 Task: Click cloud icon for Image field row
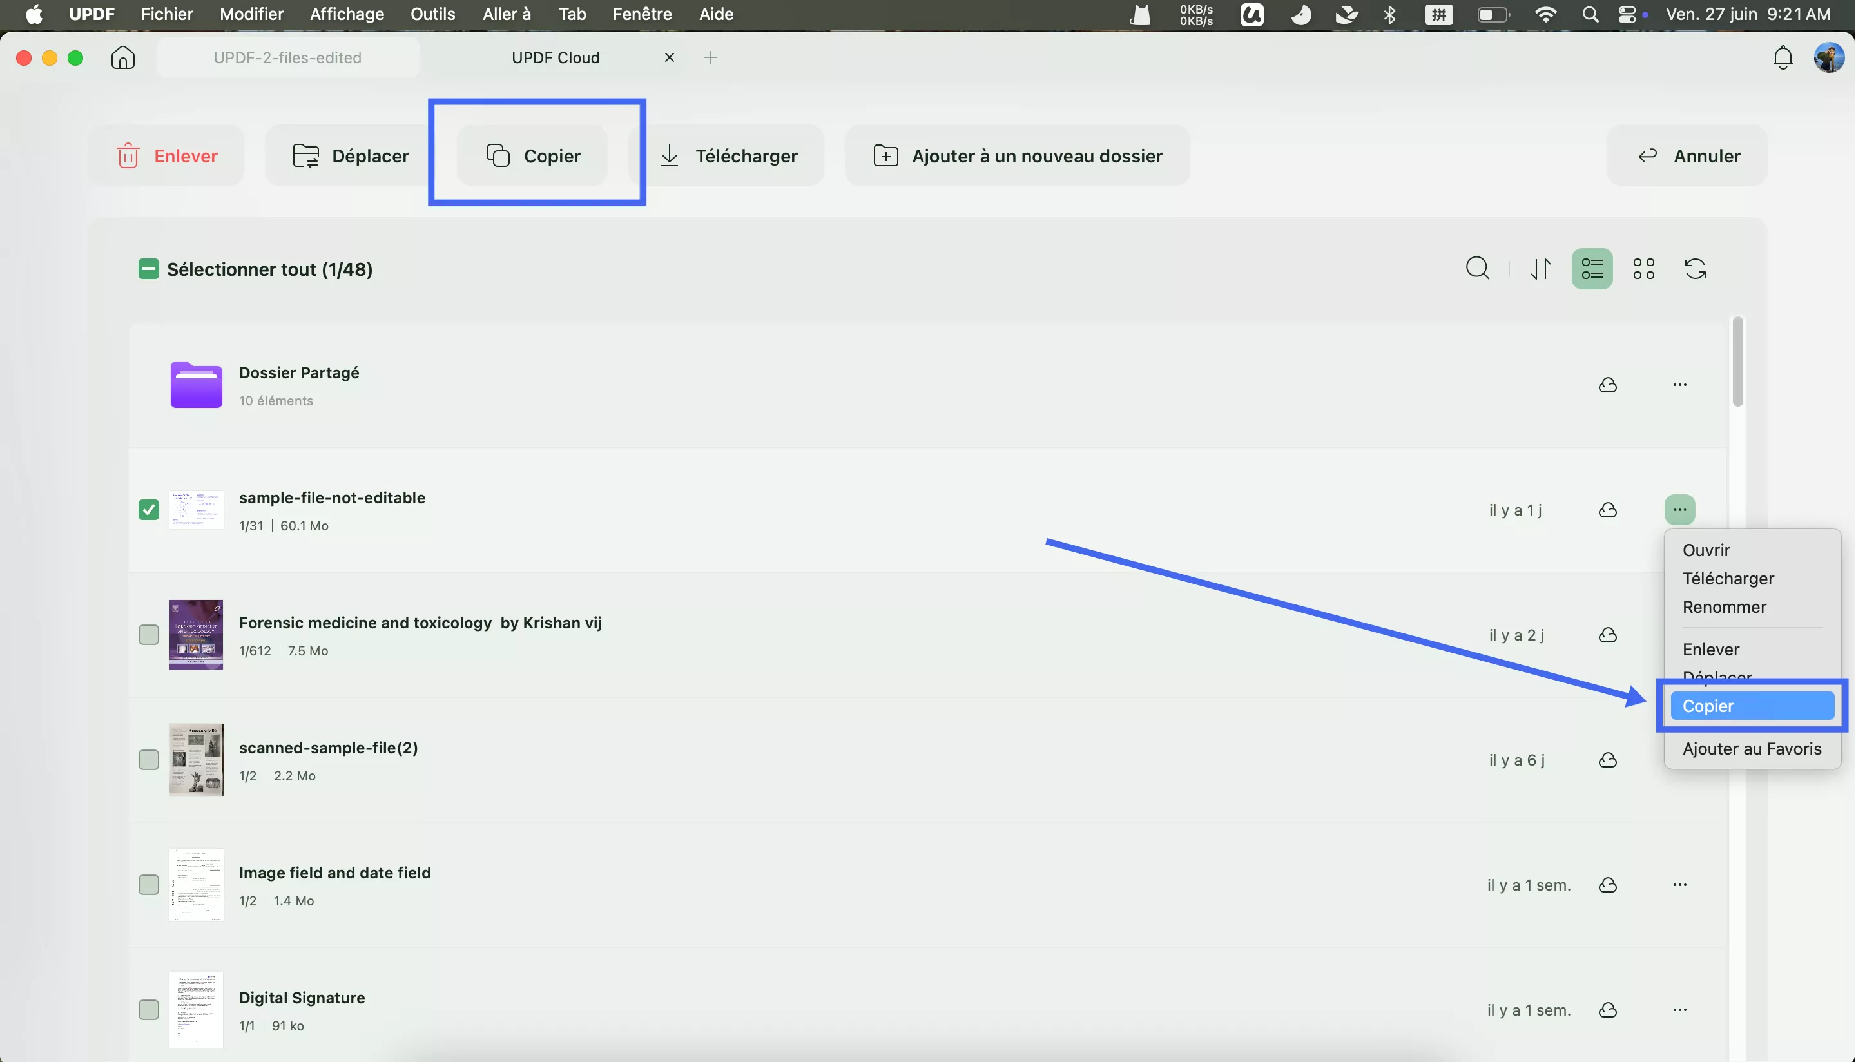click(1608, 885)
